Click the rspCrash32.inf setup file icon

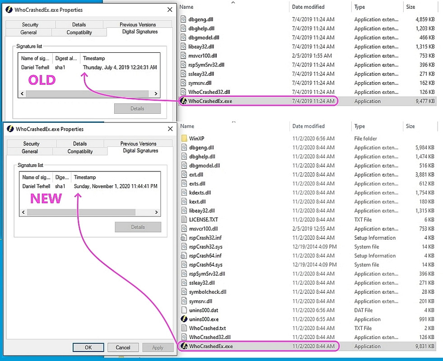point(184,237)
